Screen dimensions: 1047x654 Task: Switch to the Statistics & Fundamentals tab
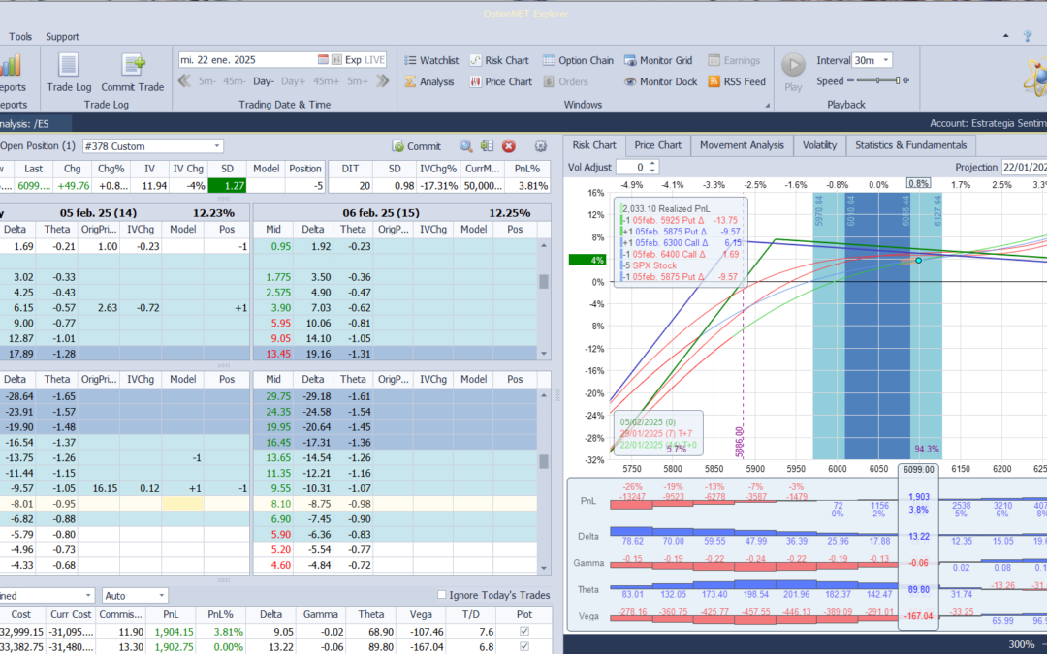click(x=910, y=144)
